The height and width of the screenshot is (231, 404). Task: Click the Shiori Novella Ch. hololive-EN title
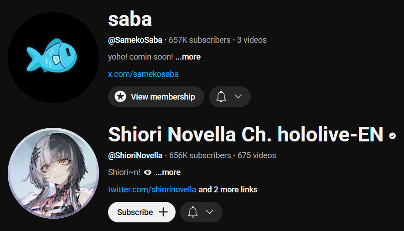click(x=246, y=134)
